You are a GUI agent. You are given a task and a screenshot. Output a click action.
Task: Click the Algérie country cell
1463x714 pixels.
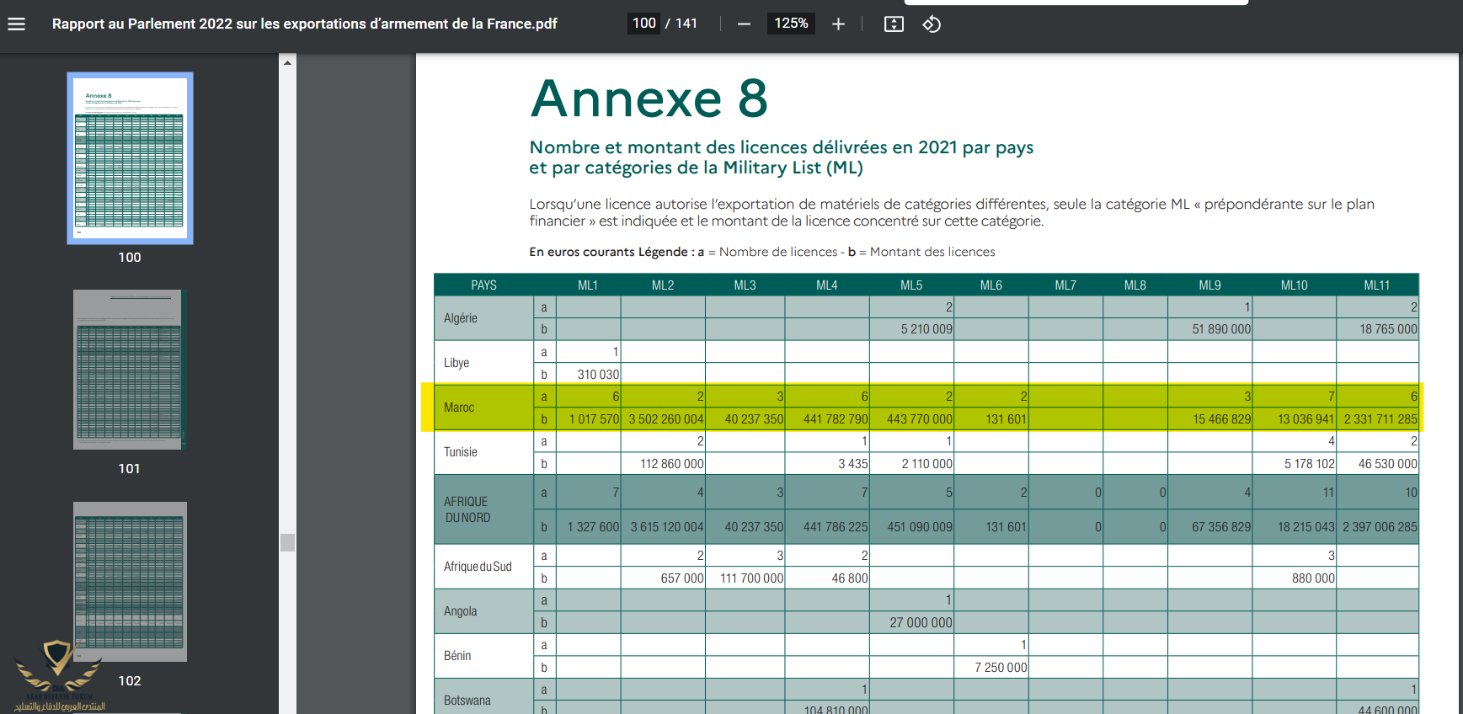click(x=461, y=318)
